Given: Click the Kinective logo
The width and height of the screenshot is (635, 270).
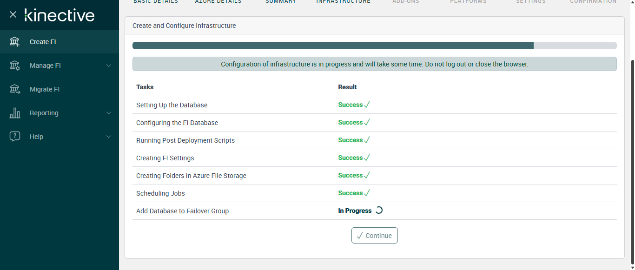Looking at the screenshot, I should [x=60, y=15].
